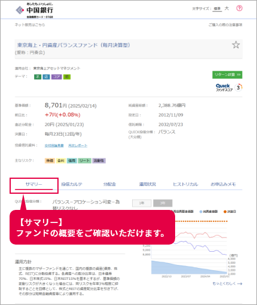This screenshot has height=305, width=257.
Task: Click the もっとくわしく link below chart
Action: click(x=227, y=283)
